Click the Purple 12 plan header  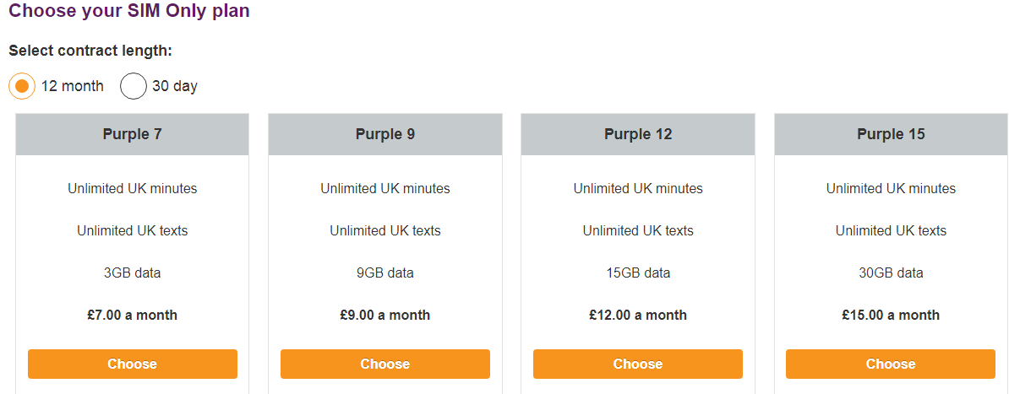click(x=638, y=134)
